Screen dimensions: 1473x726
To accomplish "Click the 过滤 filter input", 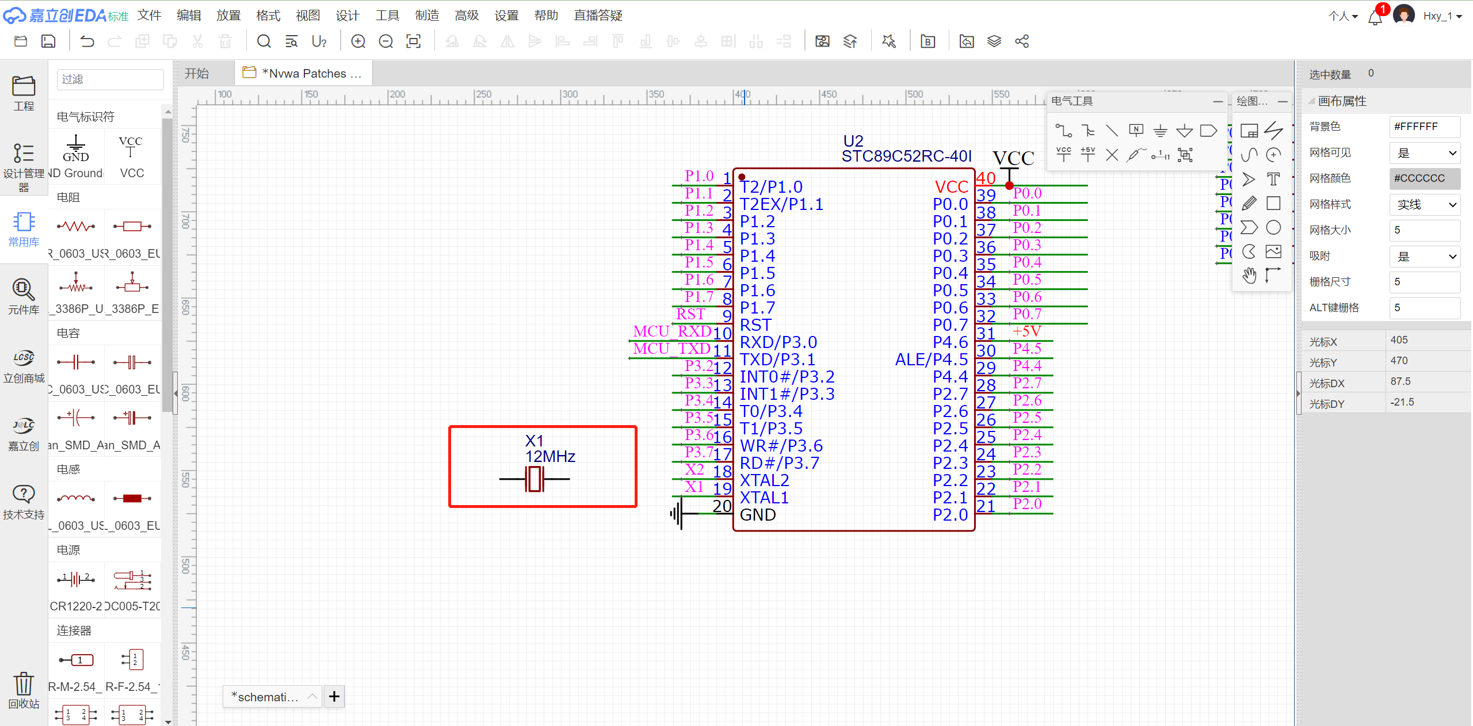I will click(x=110, y=79).
